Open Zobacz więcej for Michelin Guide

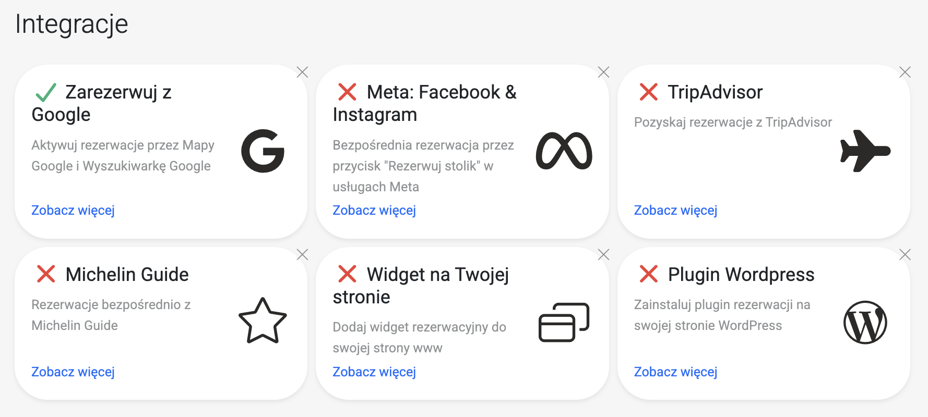[73, 372]
